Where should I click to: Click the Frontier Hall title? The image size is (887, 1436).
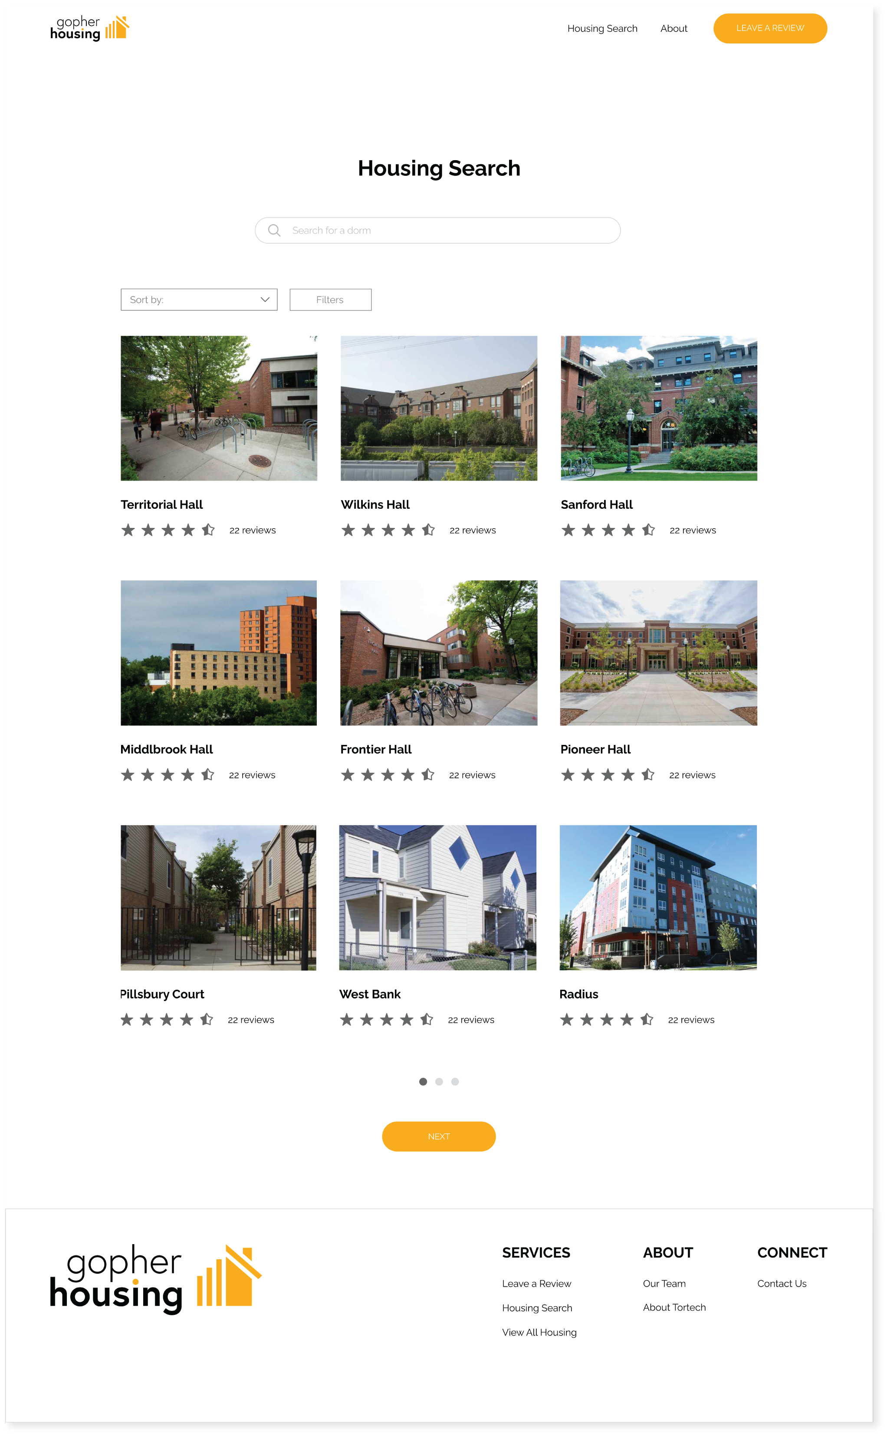(376, 749)
